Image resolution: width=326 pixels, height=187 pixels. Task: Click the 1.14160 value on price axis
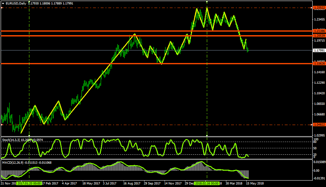coord(319,72)
